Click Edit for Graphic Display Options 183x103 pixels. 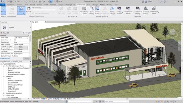21,49
